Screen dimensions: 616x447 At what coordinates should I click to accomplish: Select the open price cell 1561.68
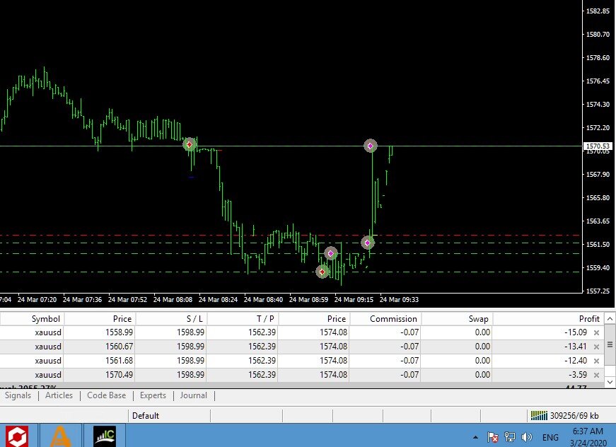coord(119,361)
